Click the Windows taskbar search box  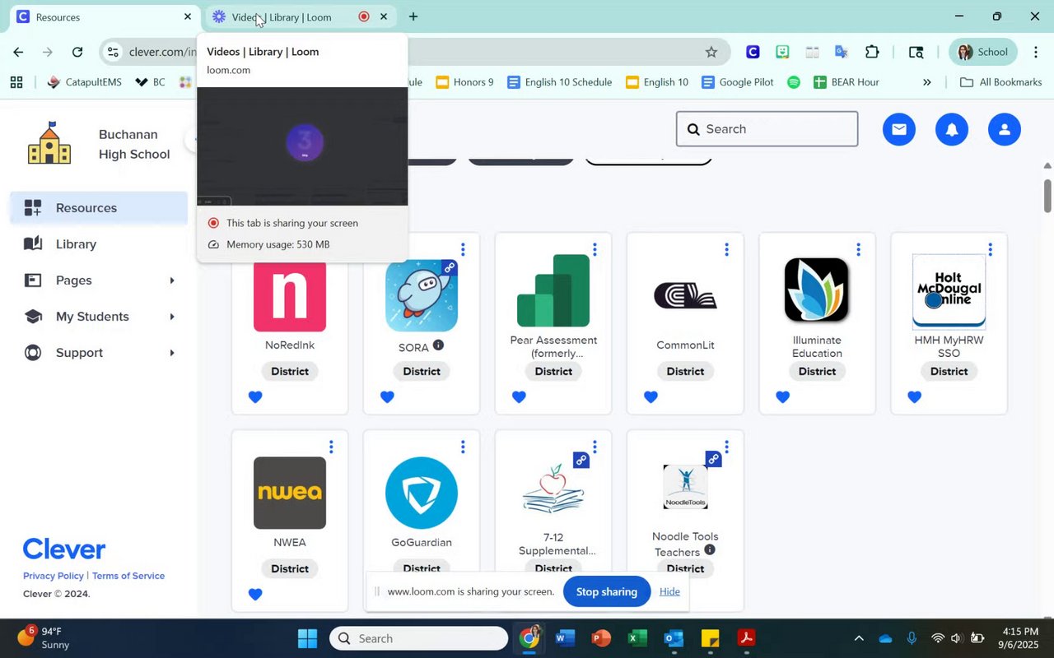click(419, 638)
